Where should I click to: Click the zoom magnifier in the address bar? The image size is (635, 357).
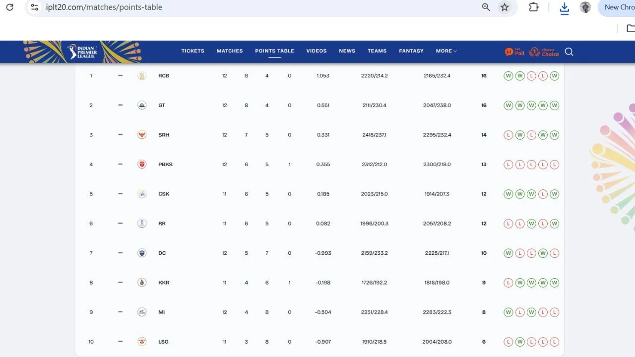coord(486,7)
